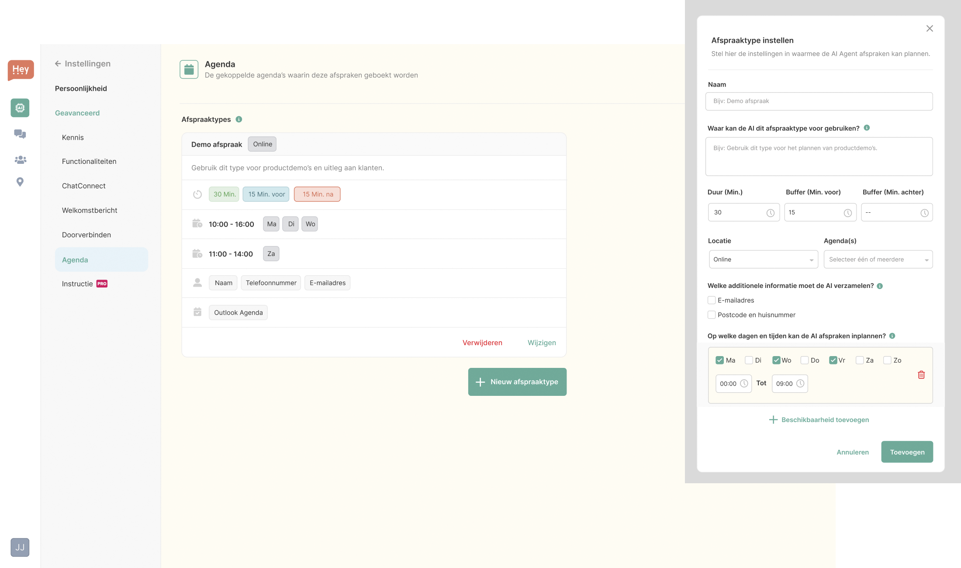
Task: Go to Welkomstbericht settings item
Action: click(90, 210)
